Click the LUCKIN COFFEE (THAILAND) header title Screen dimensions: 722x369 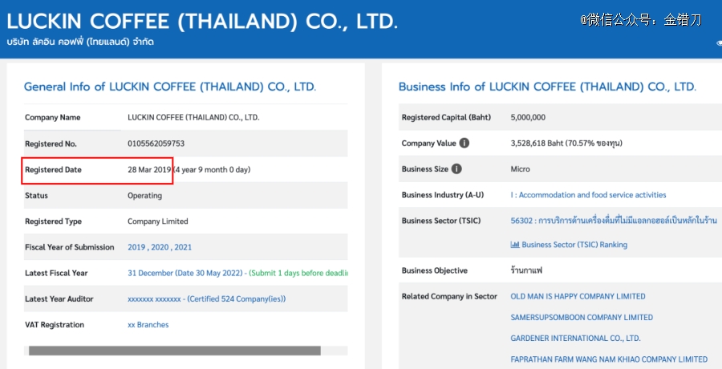(202, 22)
